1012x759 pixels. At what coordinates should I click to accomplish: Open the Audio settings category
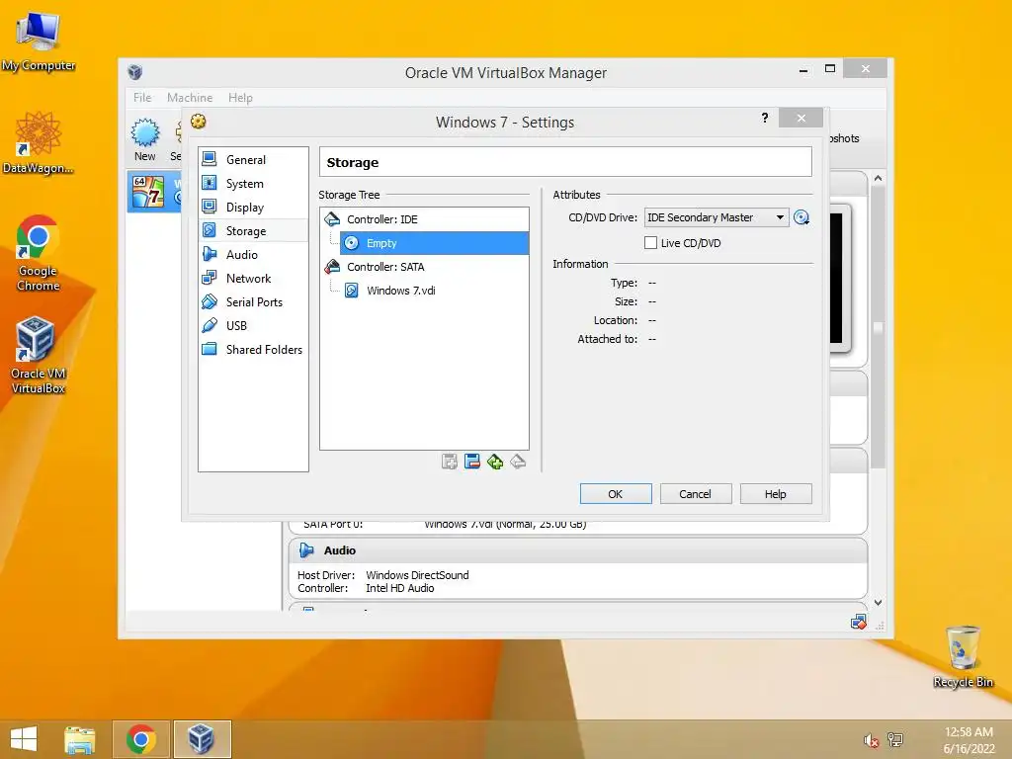pyautogui.click(x=253, y=254)
